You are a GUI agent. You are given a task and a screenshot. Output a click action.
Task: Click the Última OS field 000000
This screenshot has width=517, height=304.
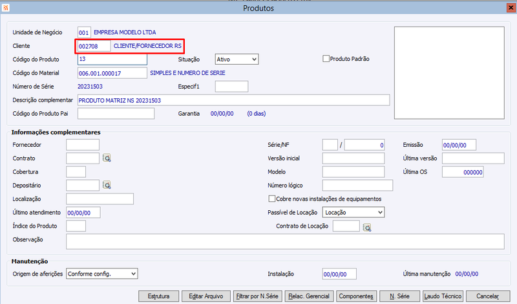click(x=463, y=172)
